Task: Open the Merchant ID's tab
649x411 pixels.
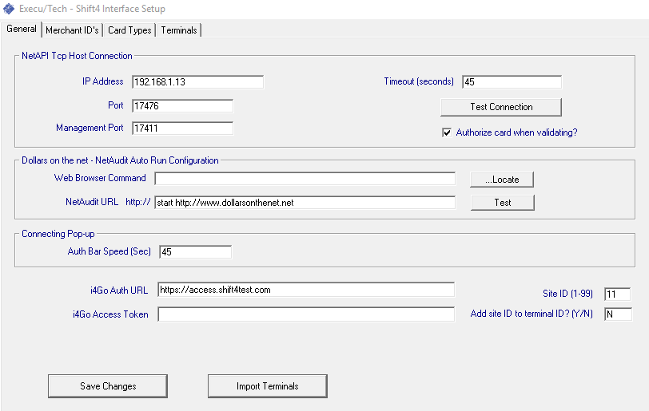Action: point(72,30)
